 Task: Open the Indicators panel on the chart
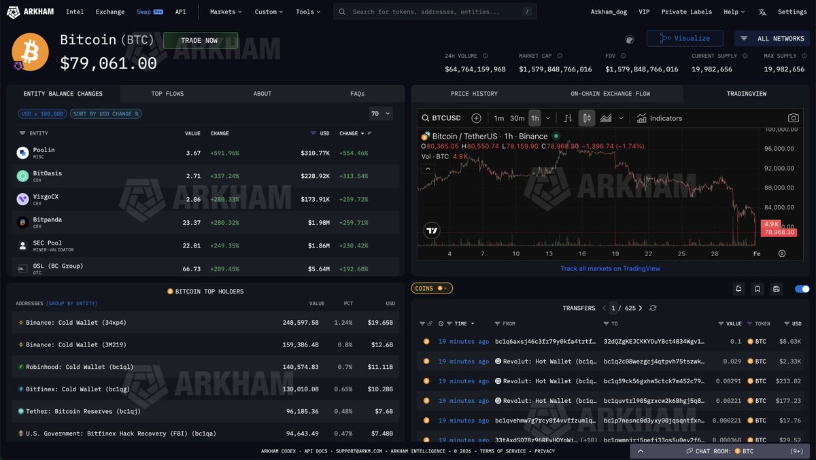(657, 118)
